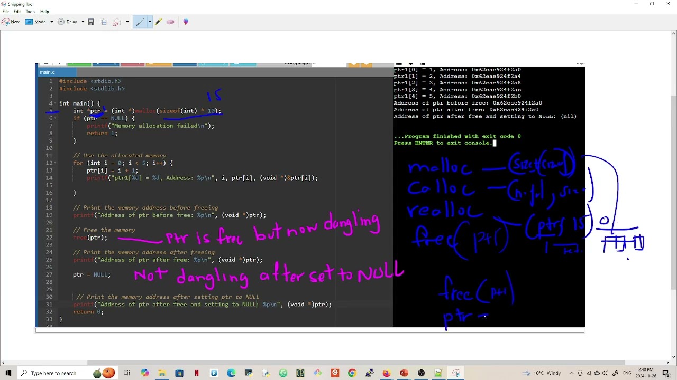Switch to PowerPoint on the taskbar
This screenshot has height=380, width=677.
404,373
